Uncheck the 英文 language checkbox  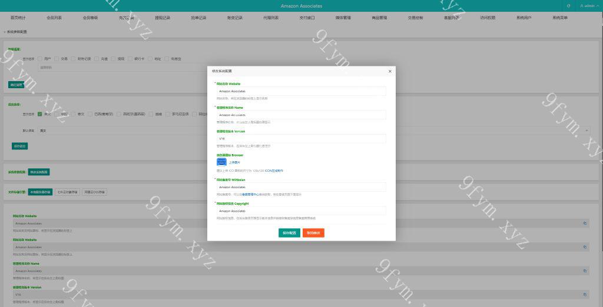[40, 114]
